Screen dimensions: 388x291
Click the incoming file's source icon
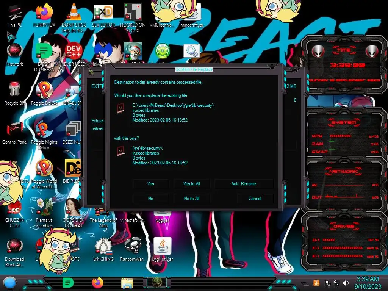tap(120, 151)
